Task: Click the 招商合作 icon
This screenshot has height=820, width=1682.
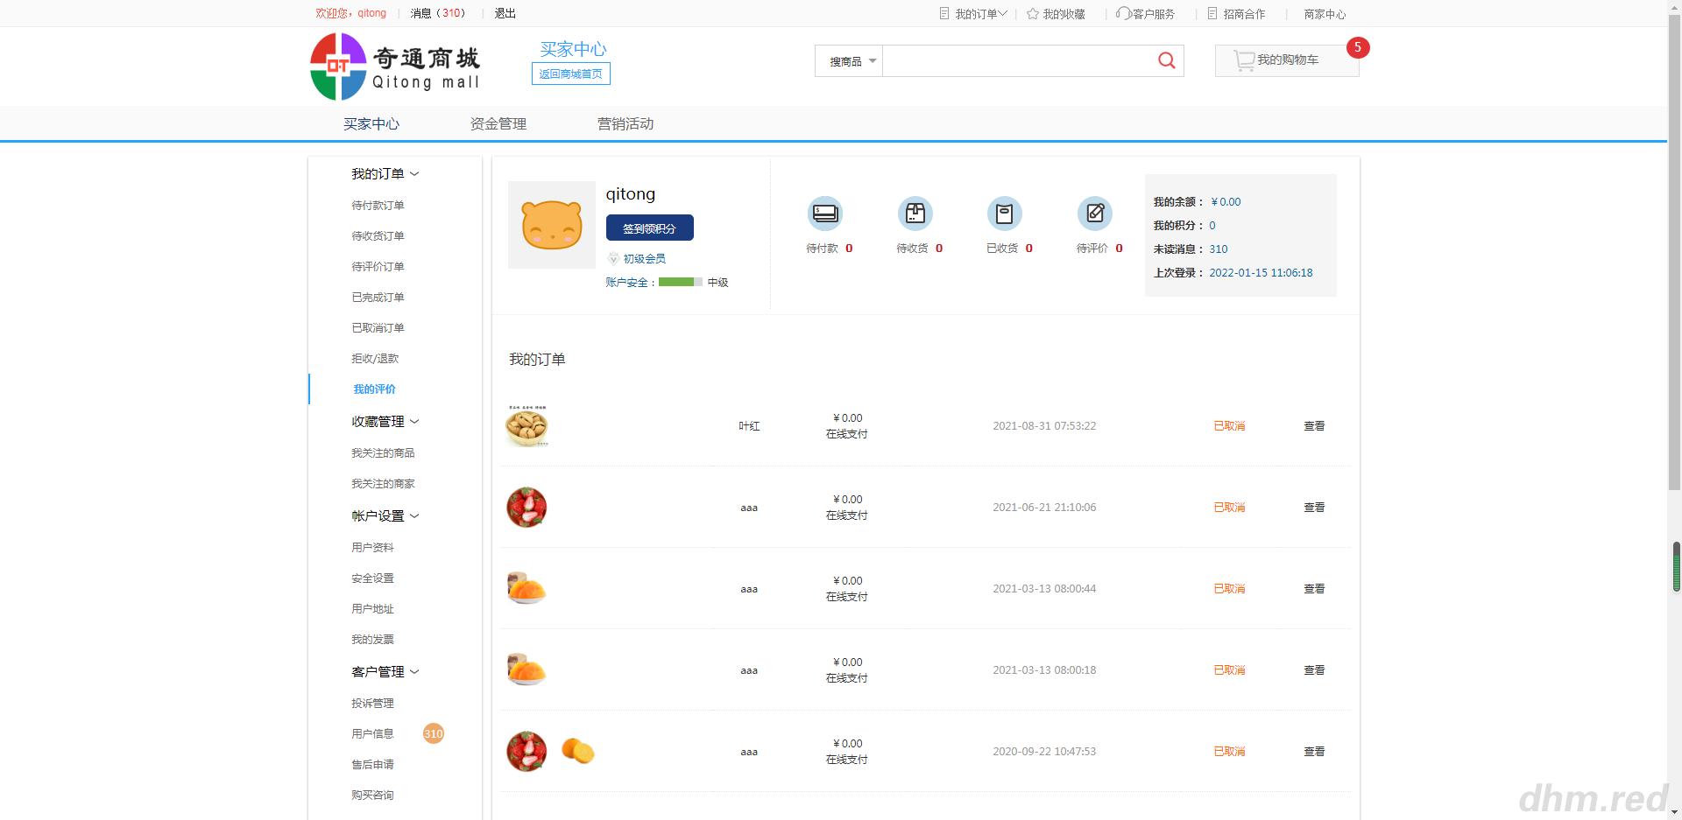Action: point(1212,13)
